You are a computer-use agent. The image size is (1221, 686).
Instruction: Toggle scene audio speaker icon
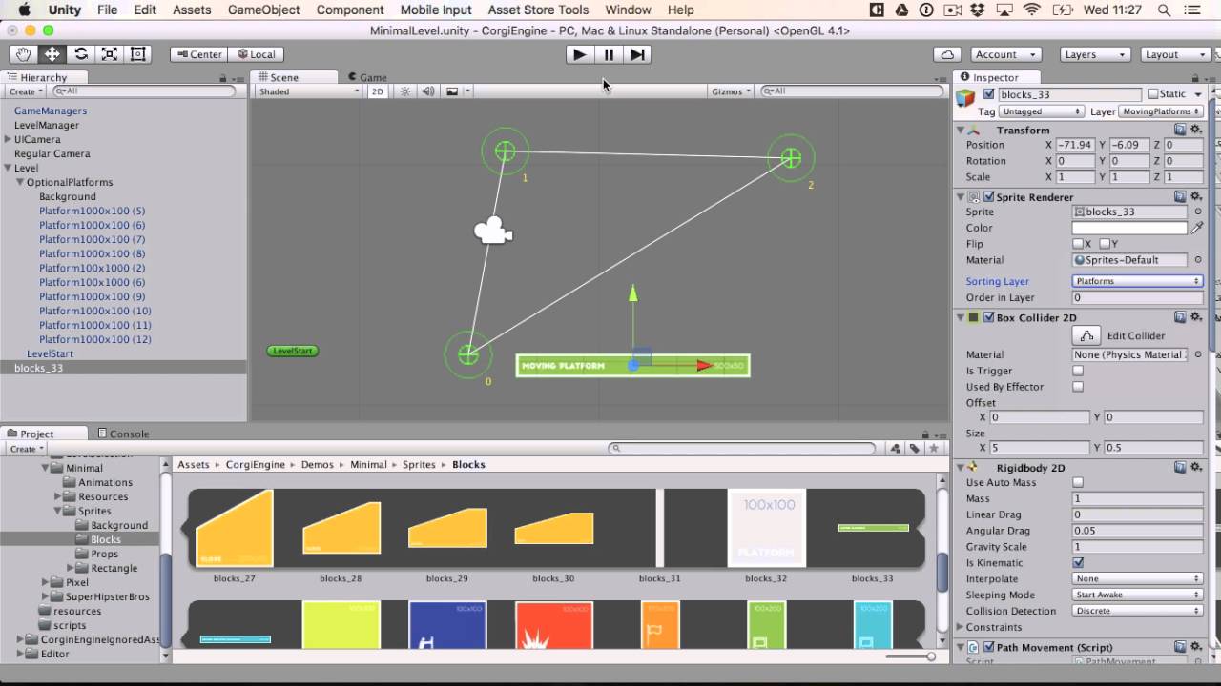[x=428, y=91]
